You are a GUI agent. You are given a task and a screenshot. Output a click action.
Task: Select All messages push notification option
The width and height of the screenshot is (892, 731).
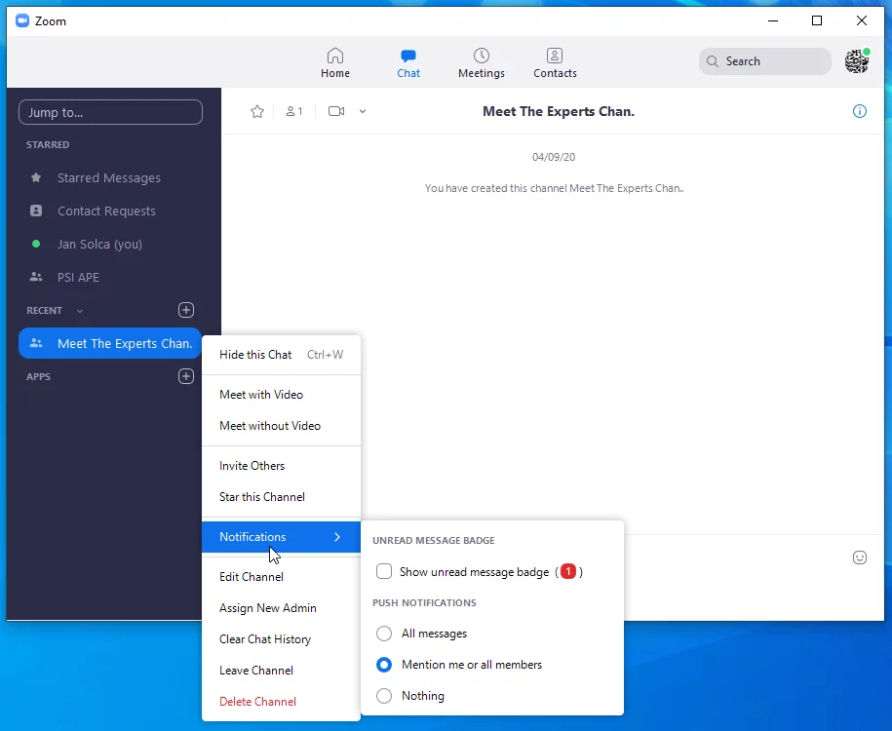click(384, 634)
